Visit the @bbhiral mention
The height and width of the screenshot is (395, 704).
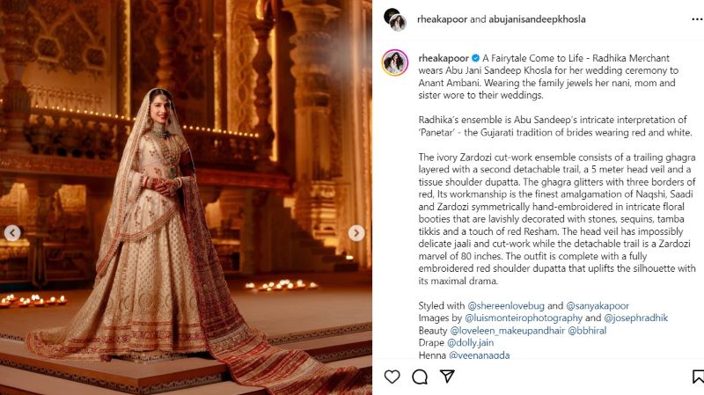[x=587, y=331]
